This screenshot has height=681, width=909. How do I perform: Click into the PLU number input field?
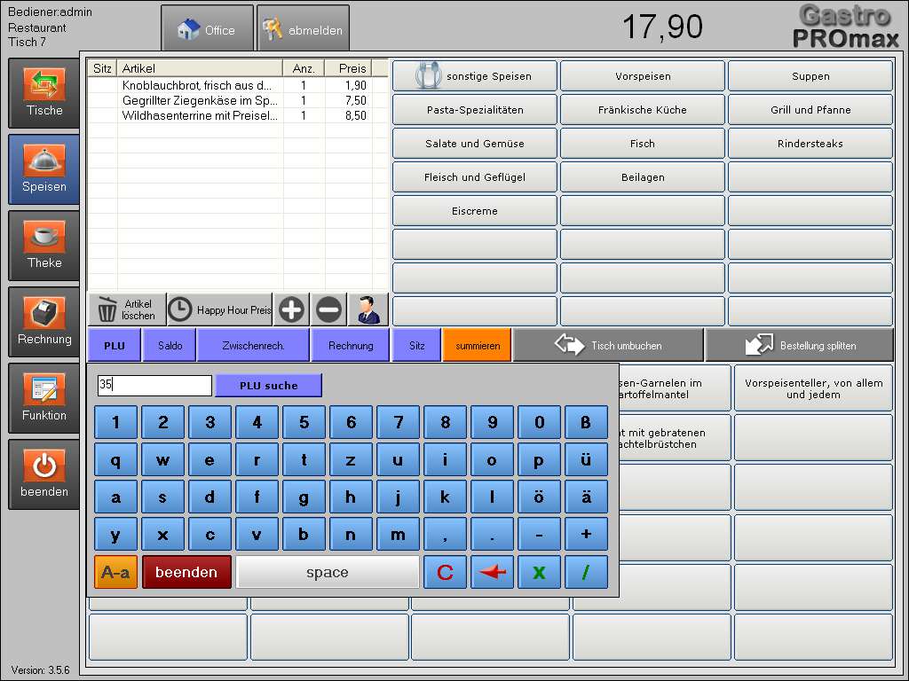click(x=154, y=385)
